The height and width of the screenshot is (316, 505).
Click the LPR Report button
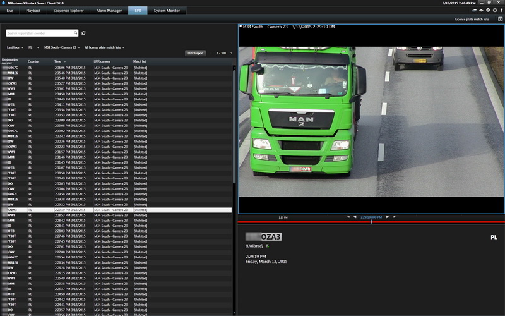click(x=195, y=53)
